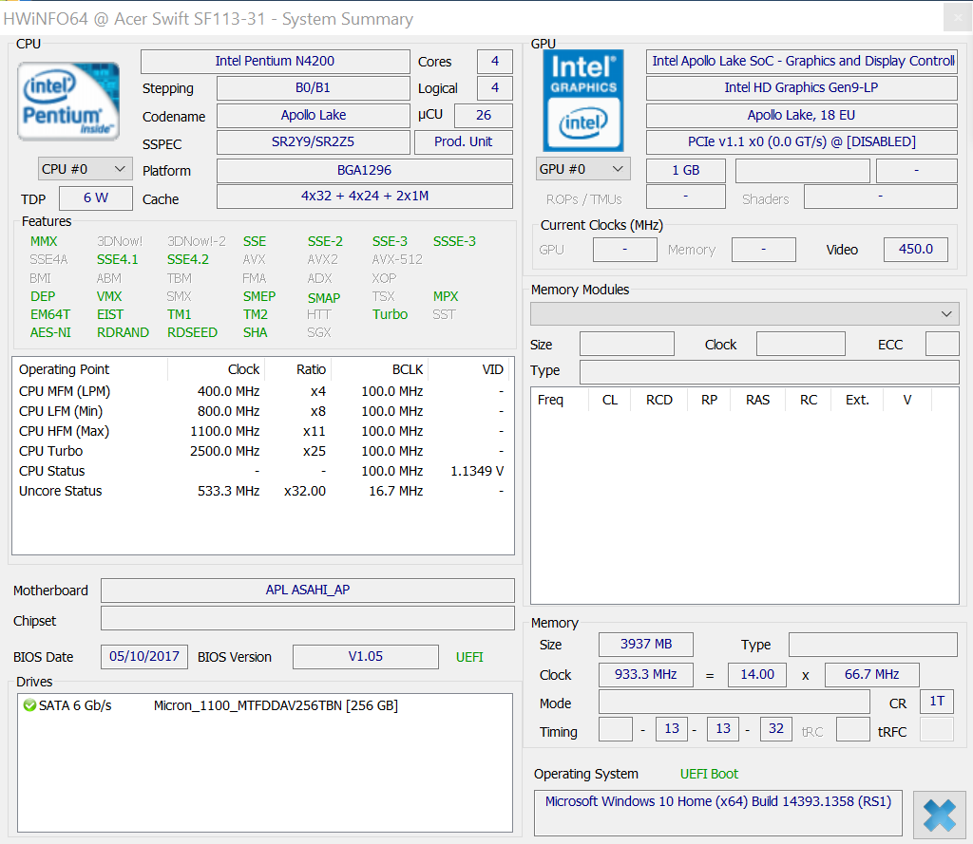Viewport: 973px width, 844px height.
Task: Click the Motherboard field APL ASAHI_AP
Action: click(x=308, y=591)
